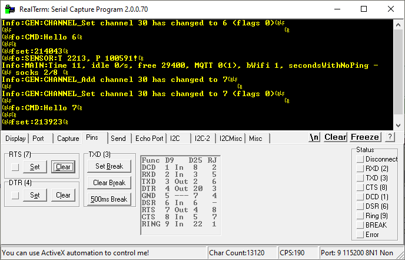The image size is (405, 260).
Task: Click the DCD row in pinout table
Action: [x=180, y=167]
